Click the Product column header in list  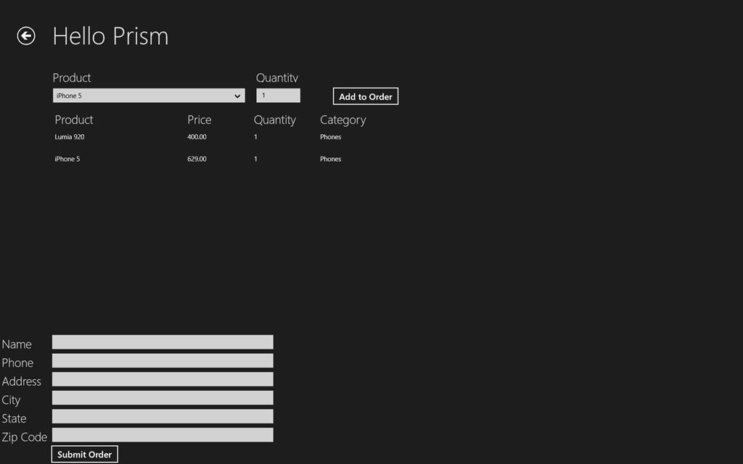74,120
